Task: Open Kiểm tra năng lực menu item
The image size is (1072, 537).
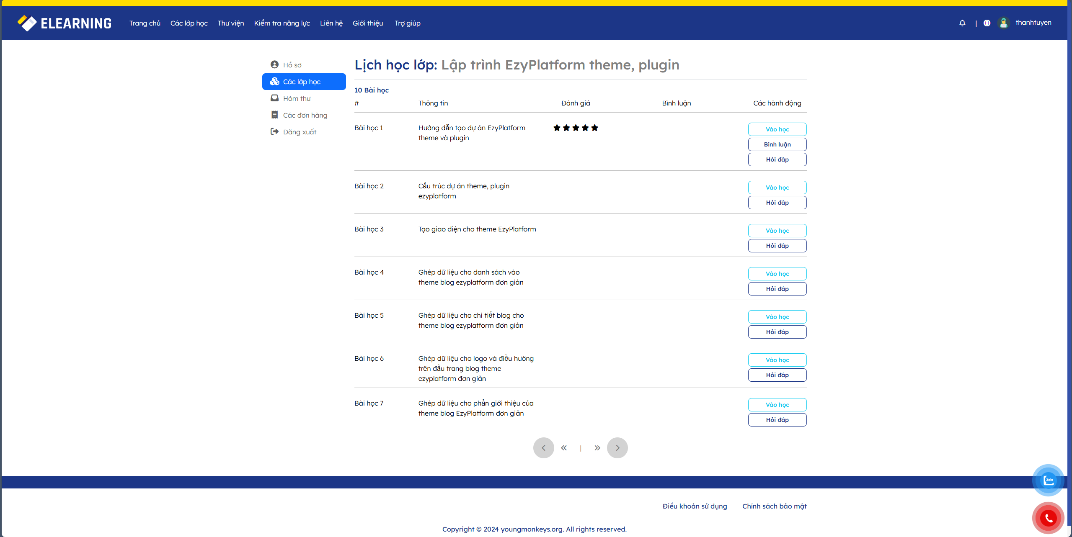Action: pyautogui.click(x=282, y=23)
